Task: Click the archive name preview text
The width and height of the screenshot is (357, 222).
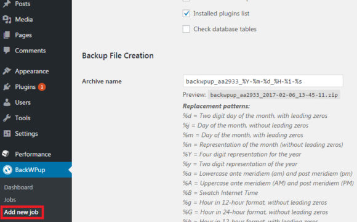Action: (x=274, y=95)
